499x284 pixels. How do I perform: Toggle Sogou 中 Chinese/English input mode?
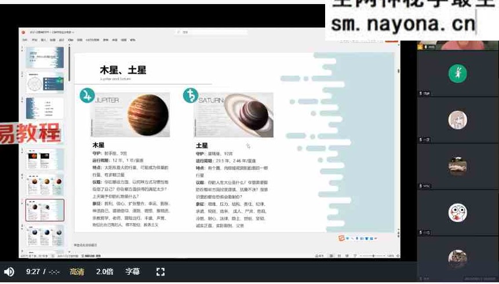coord(347,238)
